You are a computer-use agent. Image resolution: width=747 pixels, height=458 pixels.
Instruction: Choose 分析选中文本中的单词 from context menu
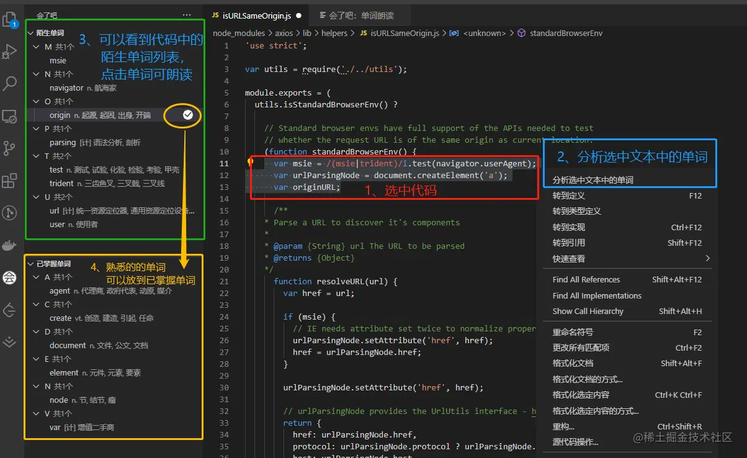[593, 180]
